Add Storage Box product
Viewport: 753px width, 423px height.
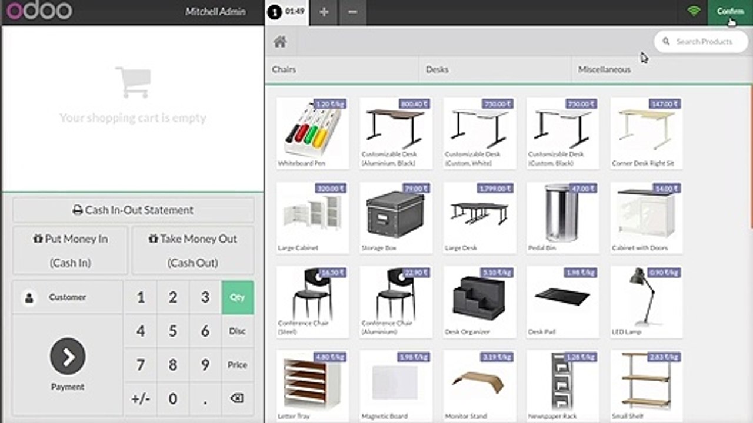pyautogui.click(x=396, y=218)
